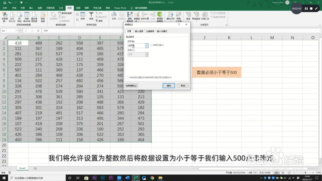This screenshot has height=181, width=322.
Task: Click 分类汇总 (Subtotal) icon
Action: 205,16
